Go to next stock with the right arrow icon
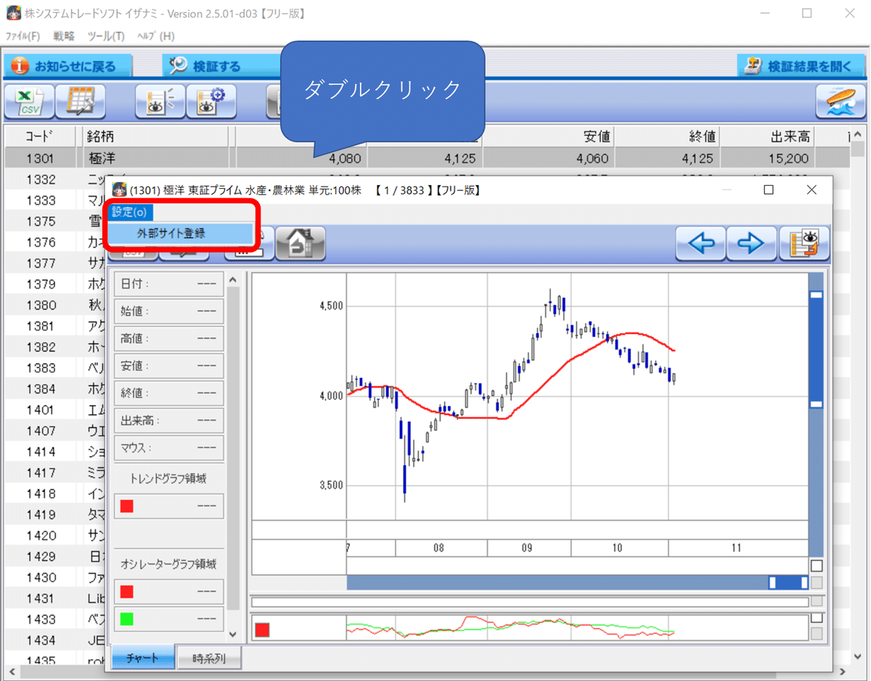 [751, 244]
